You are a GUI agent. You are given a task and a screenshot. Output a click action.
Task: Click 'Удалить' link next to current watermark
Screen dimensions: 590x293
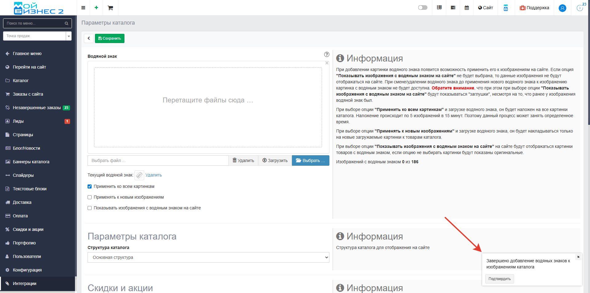click(x=153, y=175)
